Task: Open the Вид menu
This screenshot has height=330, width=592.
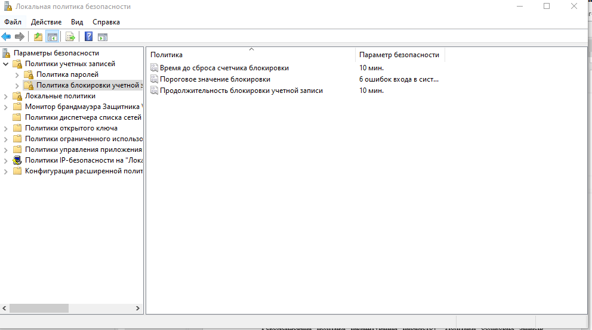Action: pyautogui.click(x=77, y=22)
